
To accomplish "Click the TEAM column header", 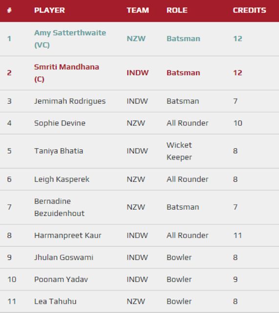I will tap(138, 10).
